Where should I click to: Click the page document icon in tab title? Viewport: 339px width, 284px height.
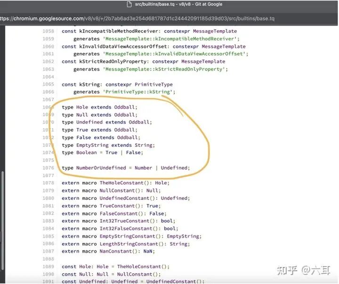coord(129,4)
